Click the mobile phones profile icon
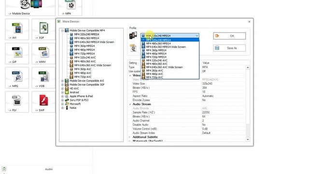The image size is (309, 174). (133, 35)
